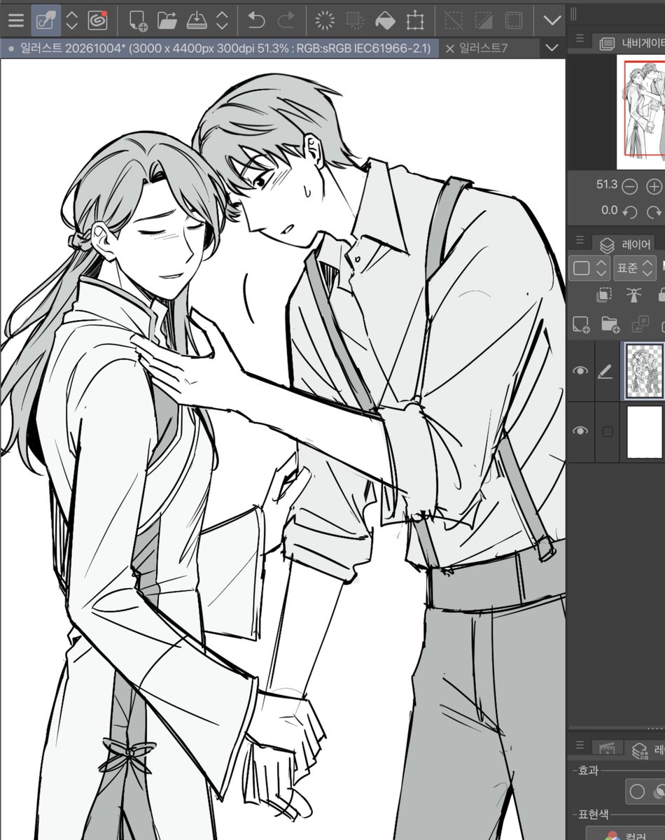Check the paper layer selection box
The width and height of the screenshot is (665, 840).
coord(607,432)
